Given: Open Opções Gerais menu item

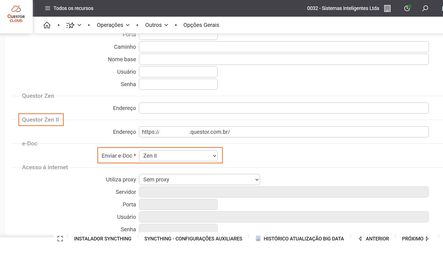Looking at the screenshot, I should pos(201,25).
